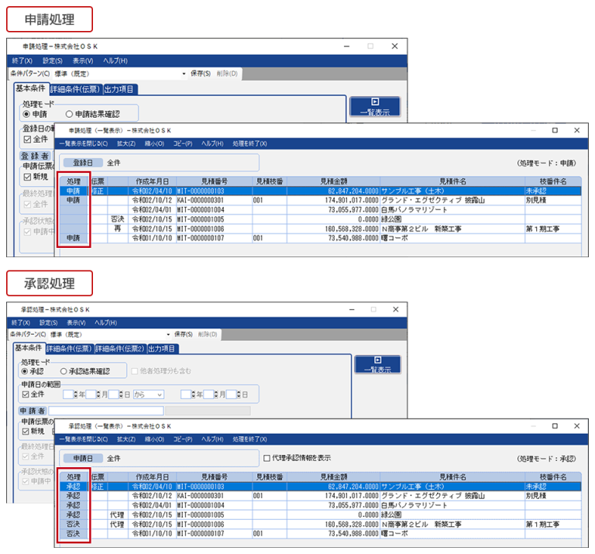
Task: Maximize the 承認処理 list window
Action: click(554, 426)
